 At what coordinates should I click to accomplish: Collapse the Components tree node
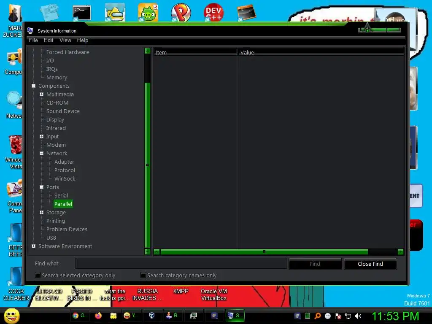(x=34, y=86)
